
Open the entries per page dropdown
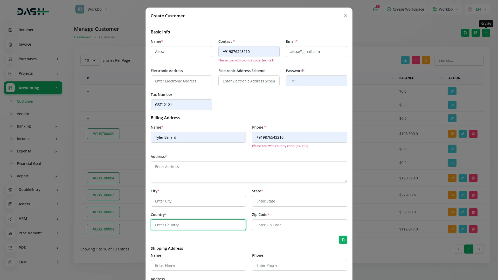pyautogui.click(x=90, y=60)
